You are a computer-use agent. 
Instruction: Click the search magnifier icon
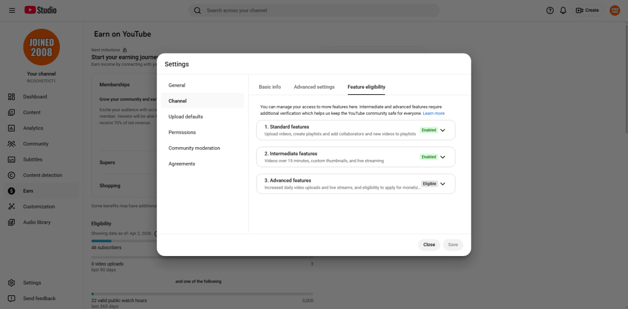197,10
